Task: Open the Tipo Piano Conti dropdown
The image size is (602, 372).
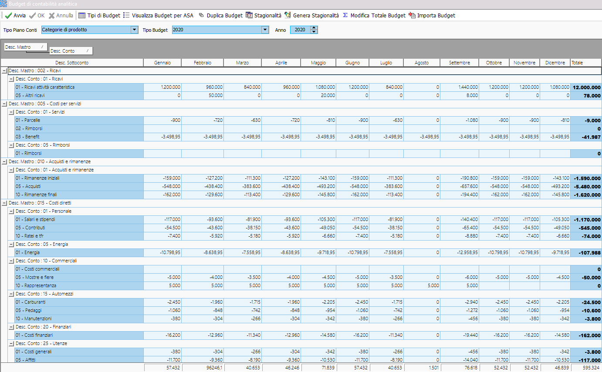Action: tap(134, 30)
